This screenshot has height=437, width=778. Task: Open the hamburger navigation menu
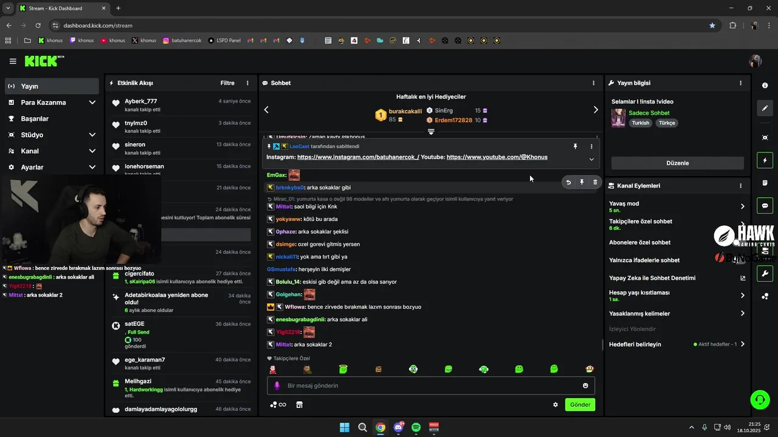point(13,61)
